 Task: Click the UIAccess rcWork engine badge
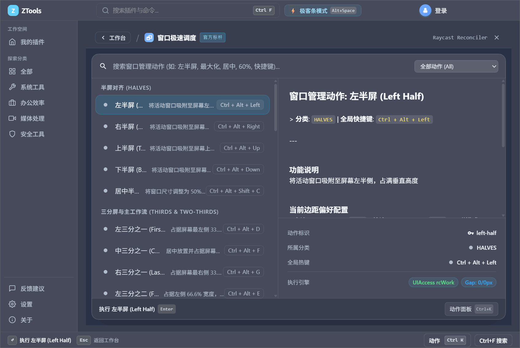(x=433, y=282)
